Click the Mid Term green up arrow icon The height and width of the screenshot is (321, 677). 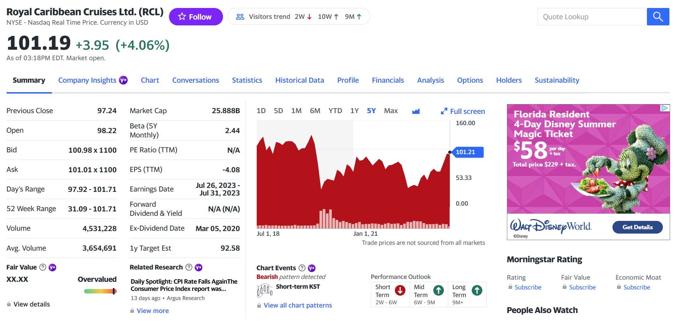(438, 291)
